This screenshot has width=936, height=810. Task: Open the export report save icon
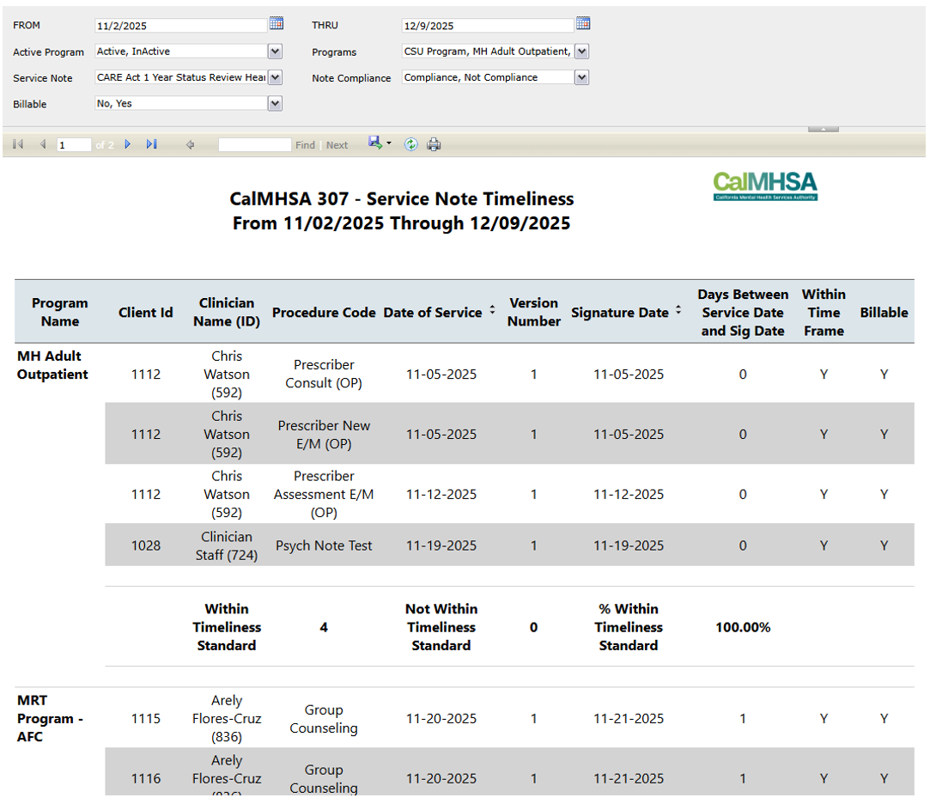[x=376, y=143]
